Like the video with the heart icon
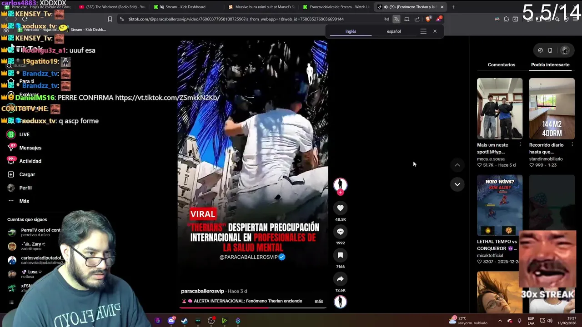The height and width of the screenshot is (327, 582). [340, 208]
